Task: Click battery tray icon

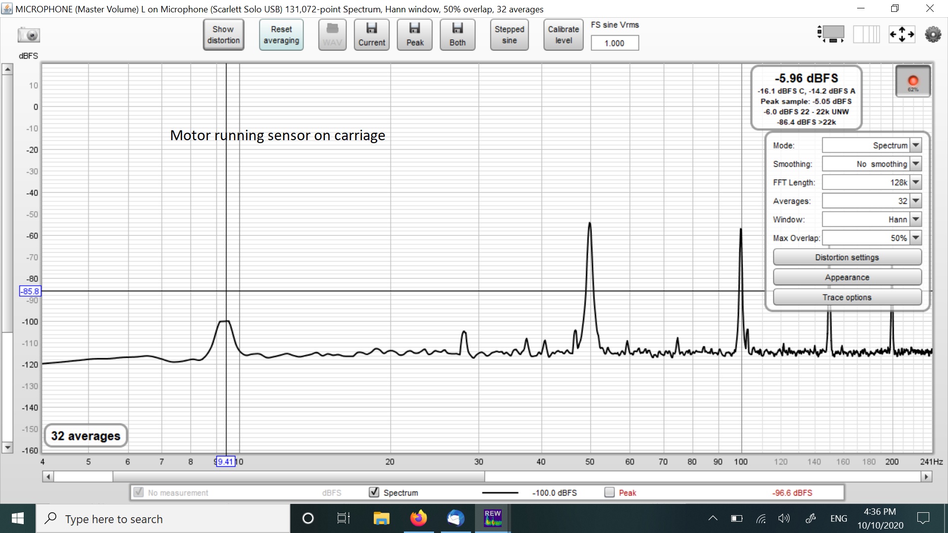Action: (x=737, y=518)
